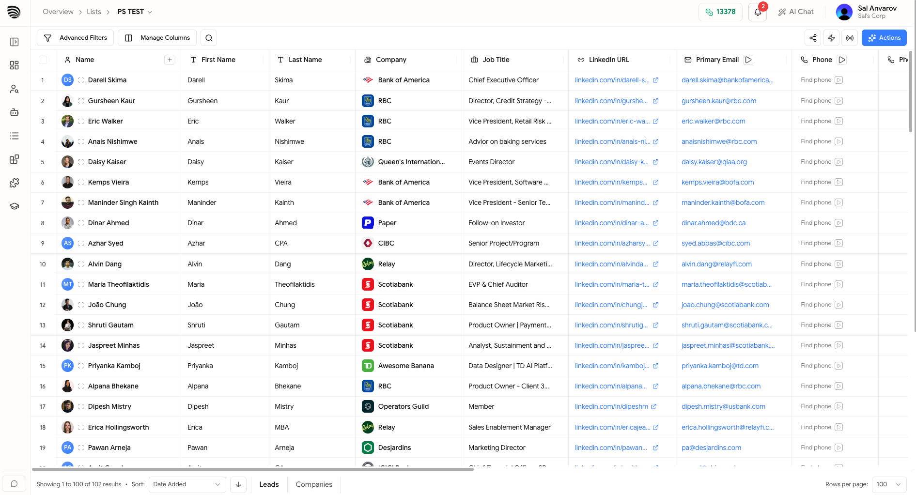The image size is (916, 495).
Task: Open the people search icon in sidebar
Action: click(x=15, y=89)
